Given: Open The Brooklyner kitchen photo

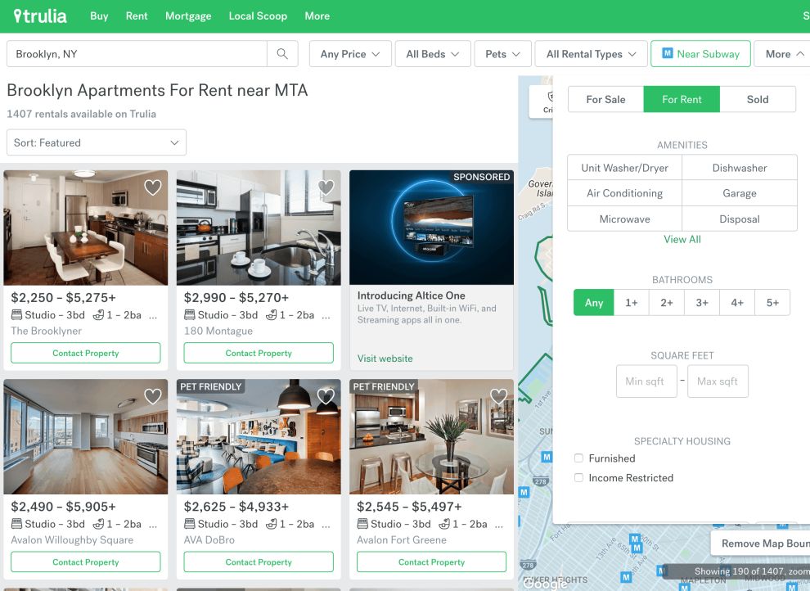Looking at the screenshot, I should (x=86, y=228).
